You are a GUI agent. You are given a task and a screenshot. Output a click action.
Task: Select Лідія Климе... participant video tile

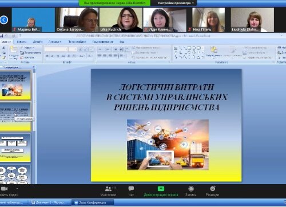(165, 20)
